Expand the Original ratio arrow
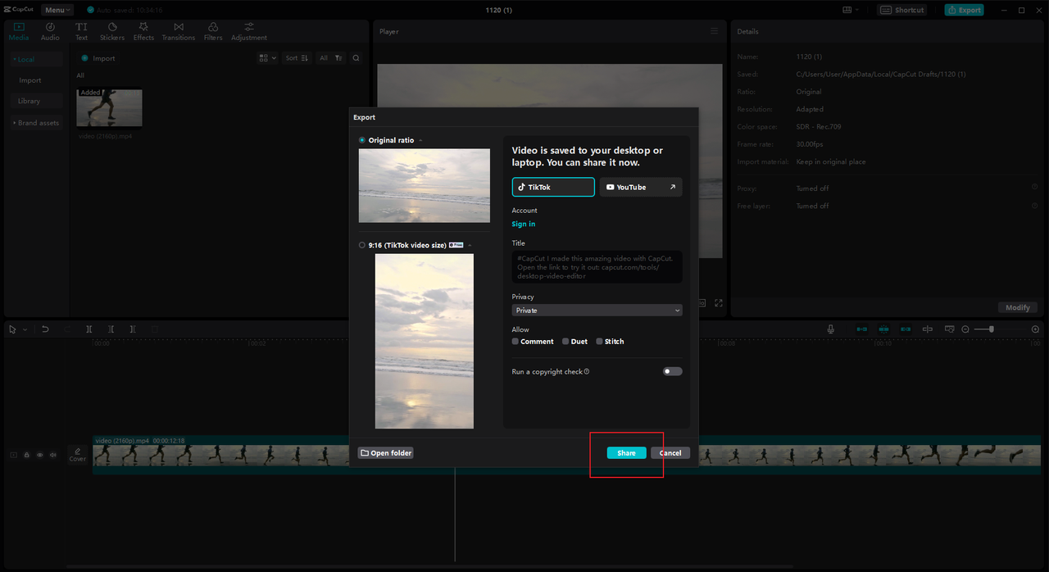The width and height of the screenshot is (1049, 572). [x=420, y=140]
